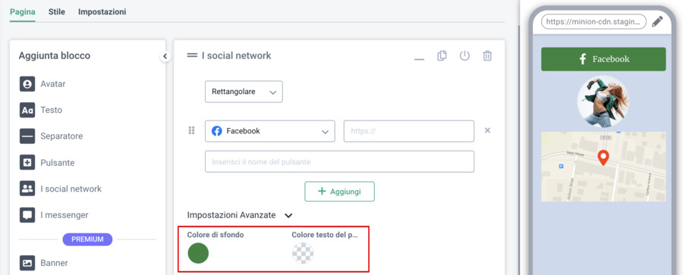
Task: Click the green Facebook button in preview
Action: click(x=603, y=59)
